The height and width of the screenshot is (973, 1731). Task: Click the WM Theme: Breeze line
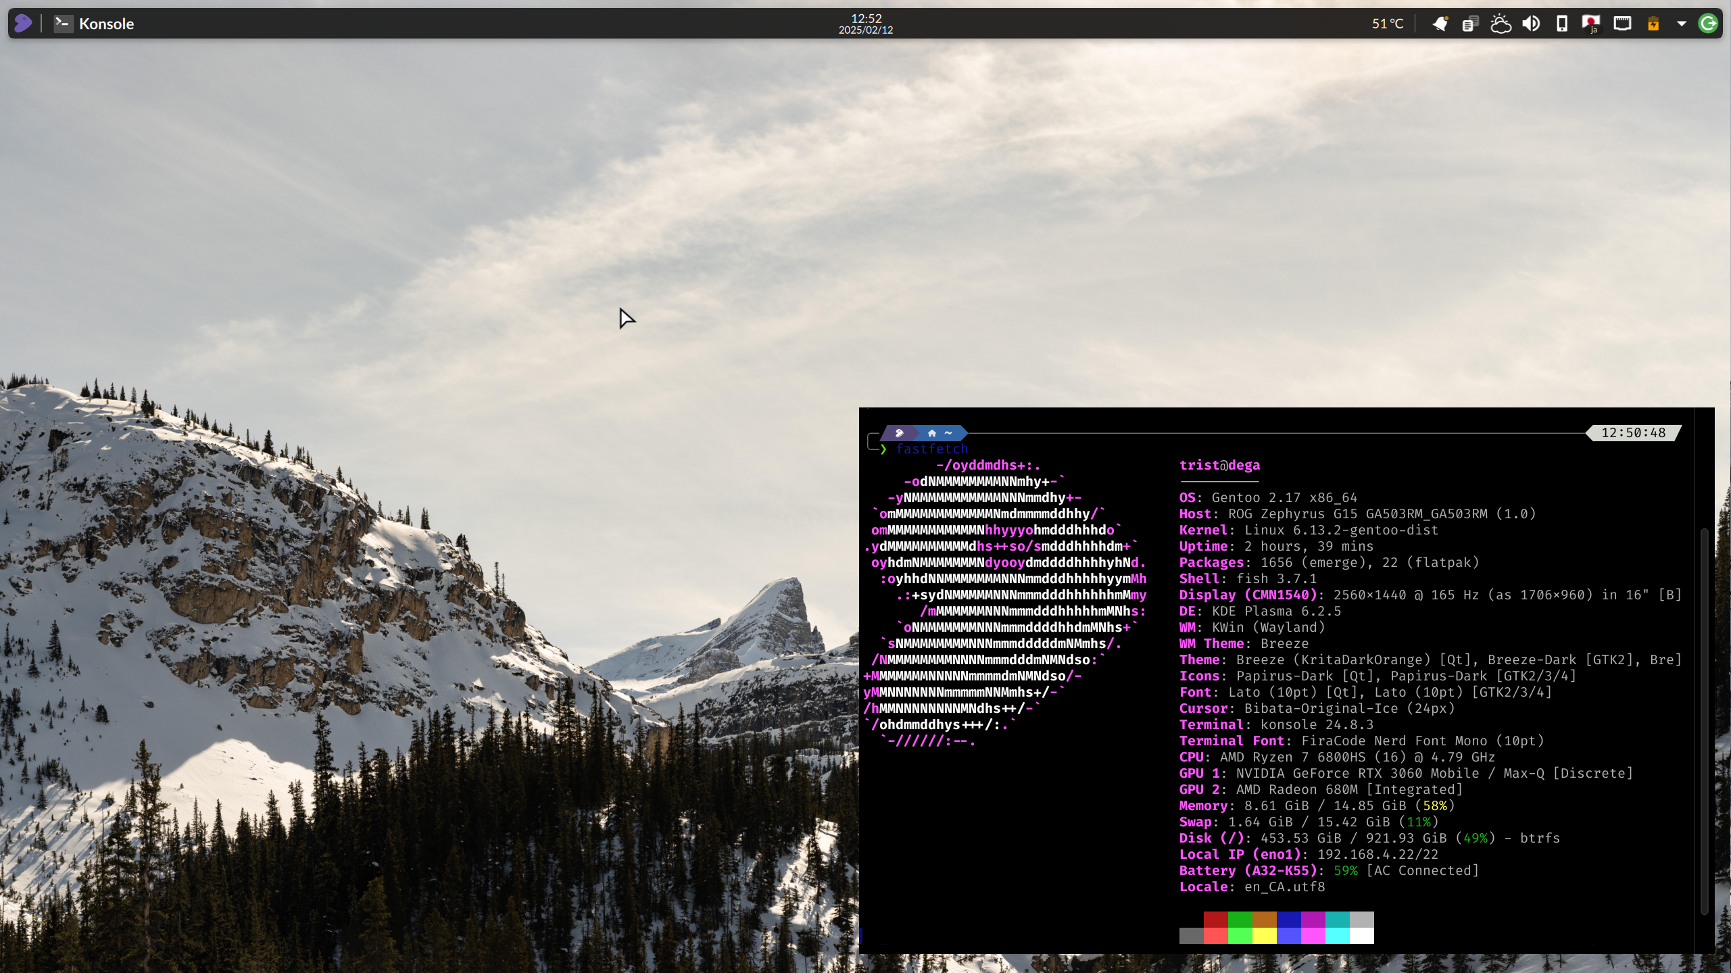point(1244,644)
